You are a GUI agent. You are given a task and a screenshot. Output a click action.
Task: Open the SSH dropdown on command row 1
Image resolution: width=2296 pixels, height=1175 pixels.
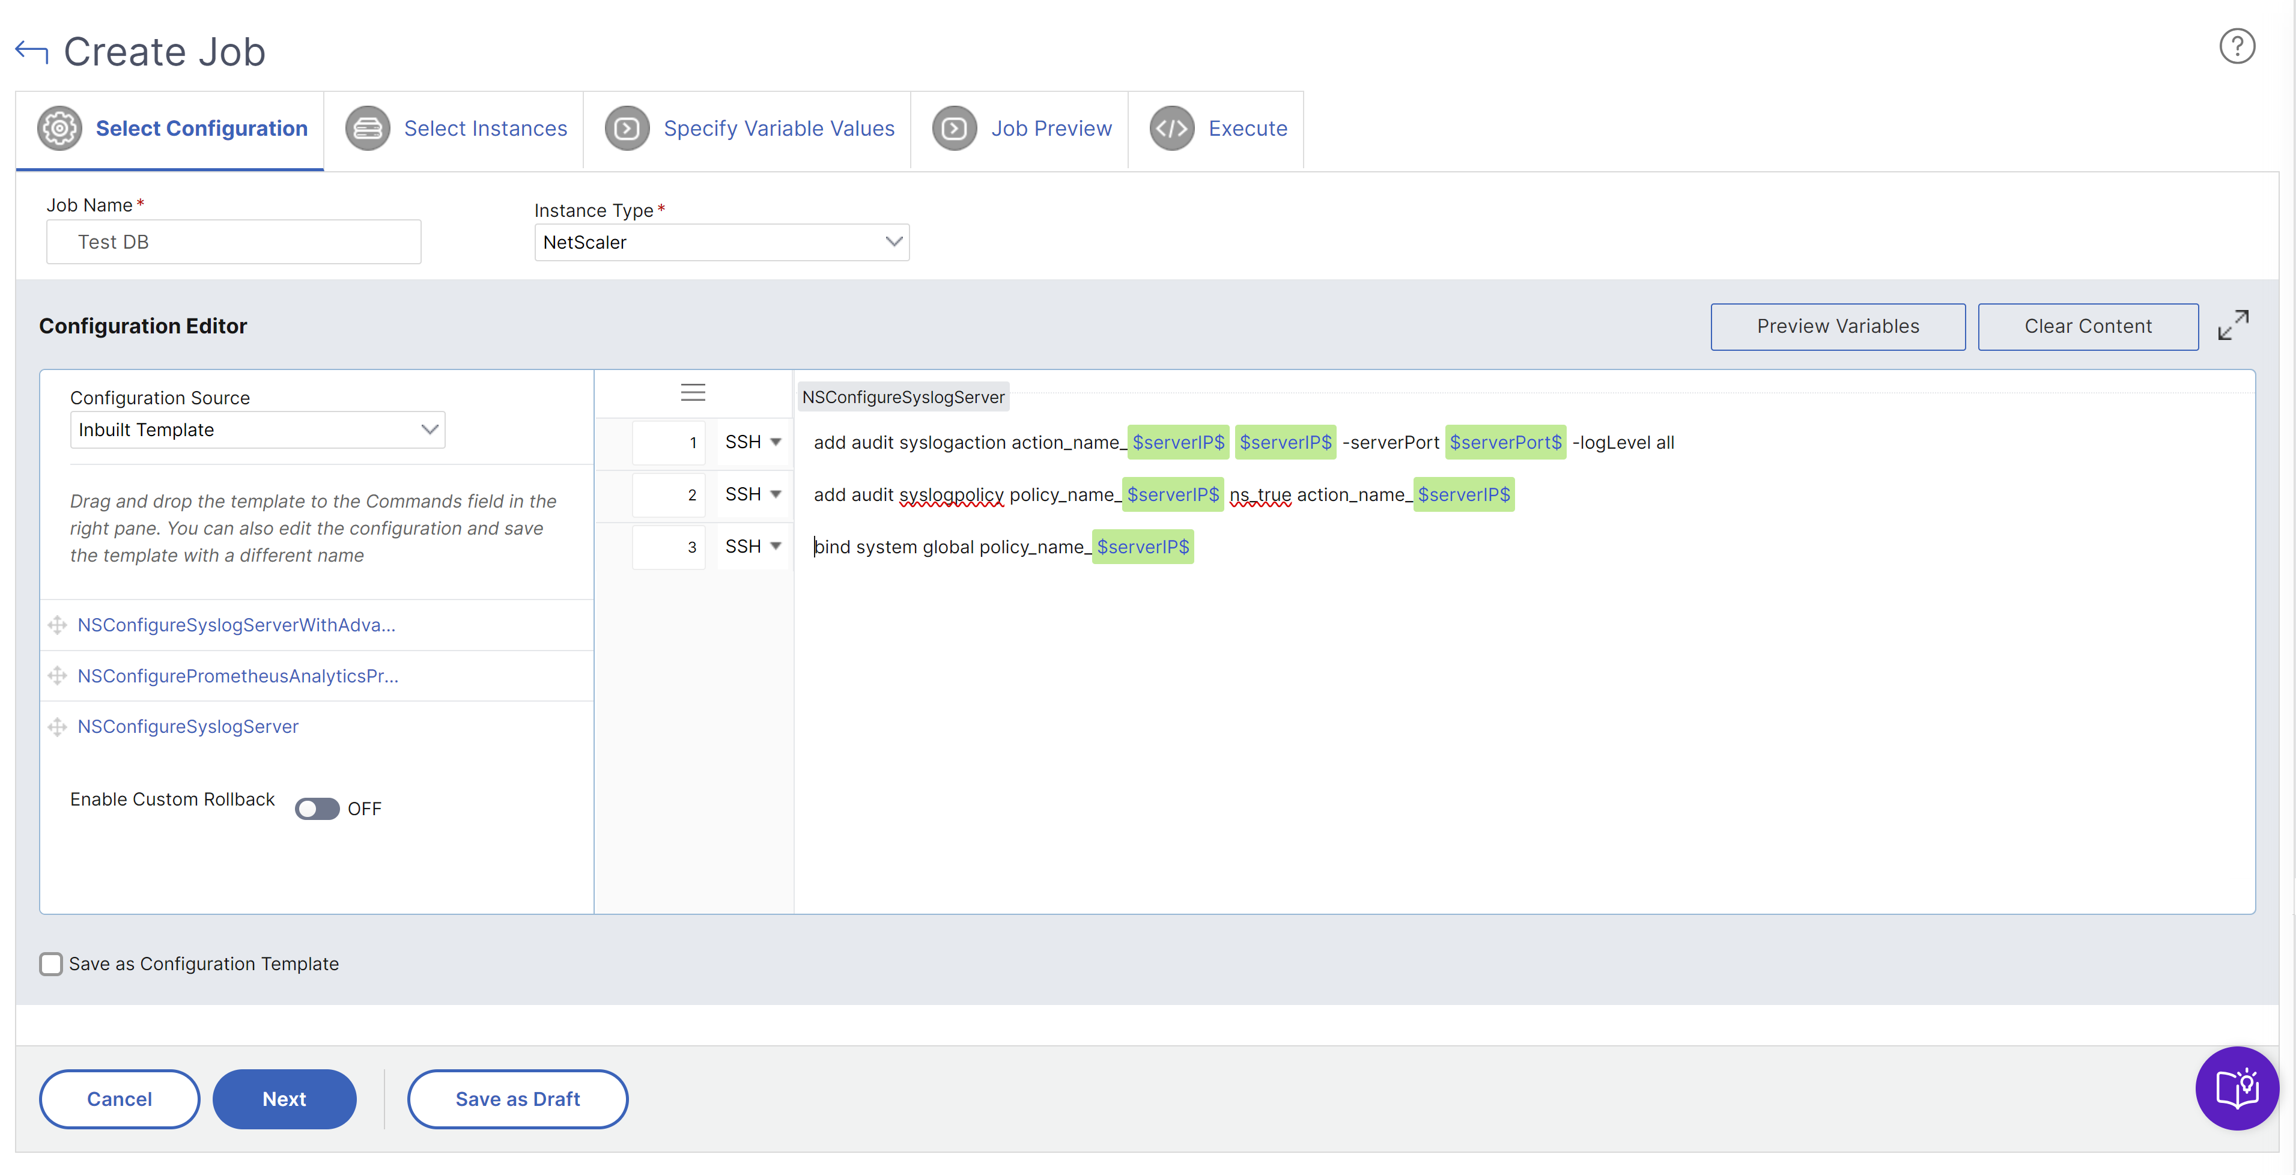(752, 442)
